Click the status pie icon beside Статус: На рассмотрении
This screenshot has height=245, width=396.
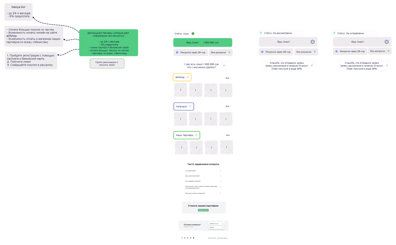261,33
